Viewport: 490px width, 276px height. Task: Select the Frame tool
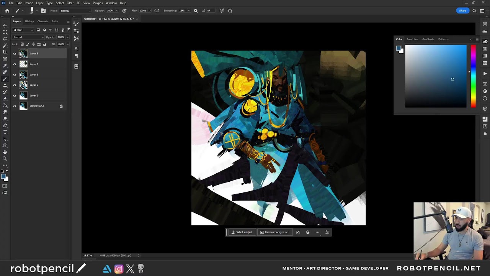[5, 59]
